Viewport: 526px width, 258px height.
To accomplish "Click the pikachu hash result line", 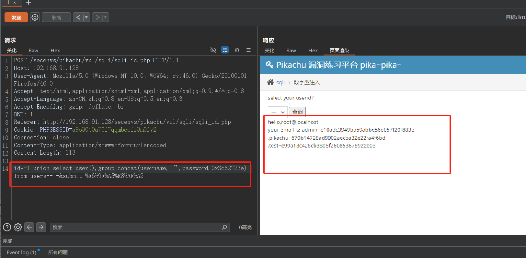I will [326, 138].
